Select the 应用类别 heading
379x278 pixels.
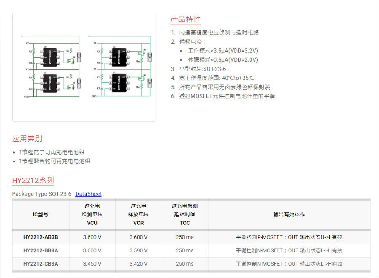click(27, 138)
